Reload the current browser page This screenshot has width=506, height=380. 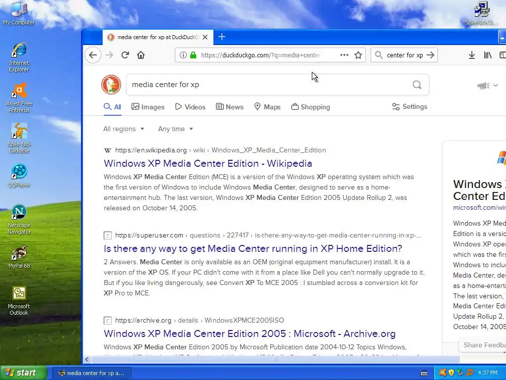click(125, 55)
